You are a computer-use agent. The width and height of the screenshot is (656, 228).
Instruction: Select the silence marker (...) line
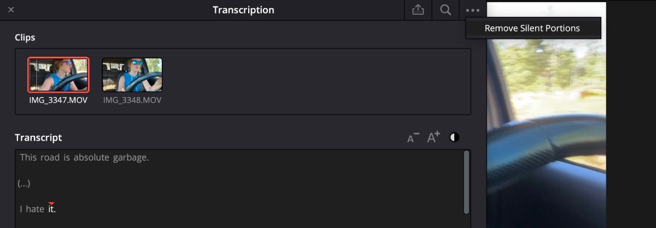24,184
